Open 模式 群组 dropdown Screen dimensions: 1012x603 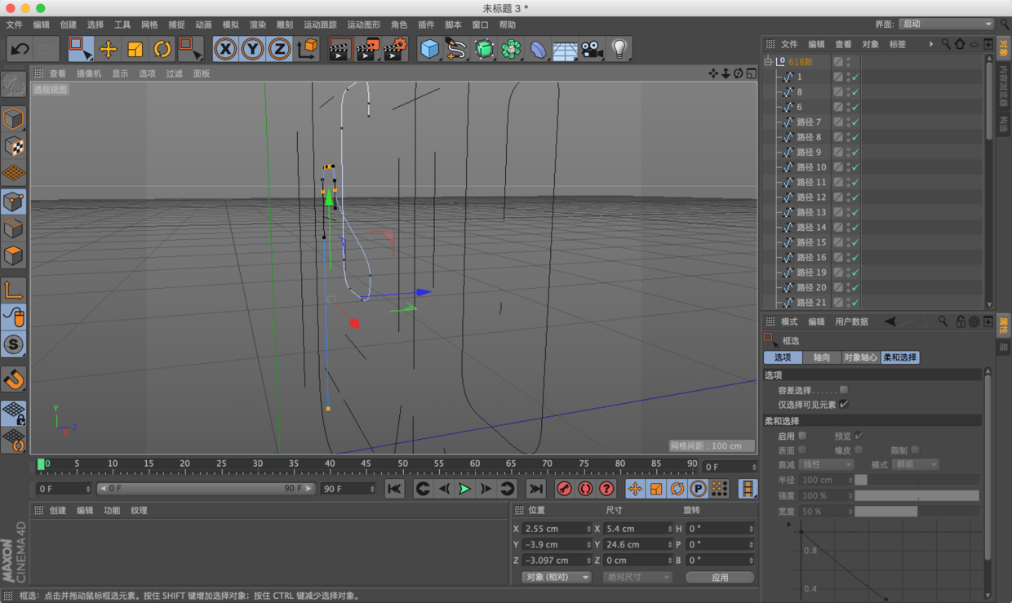click(x=916, y=464)
